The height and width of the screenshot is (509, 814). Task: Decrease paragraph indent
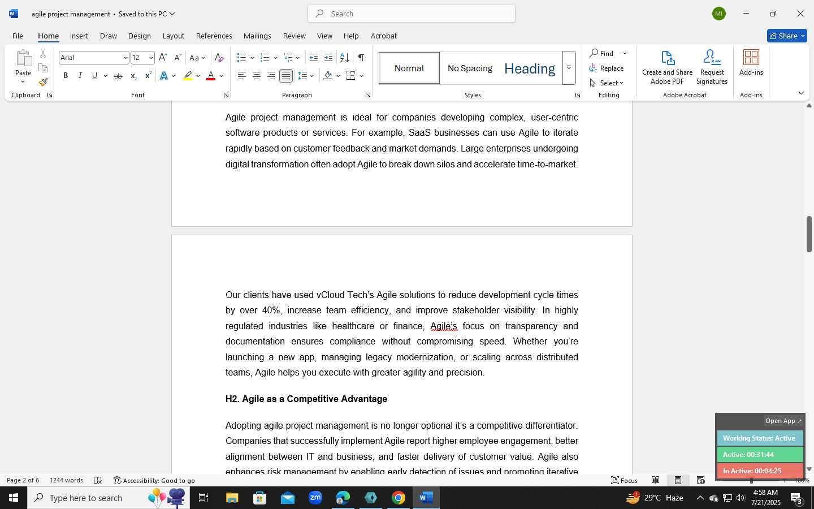[x=314, y=58]
